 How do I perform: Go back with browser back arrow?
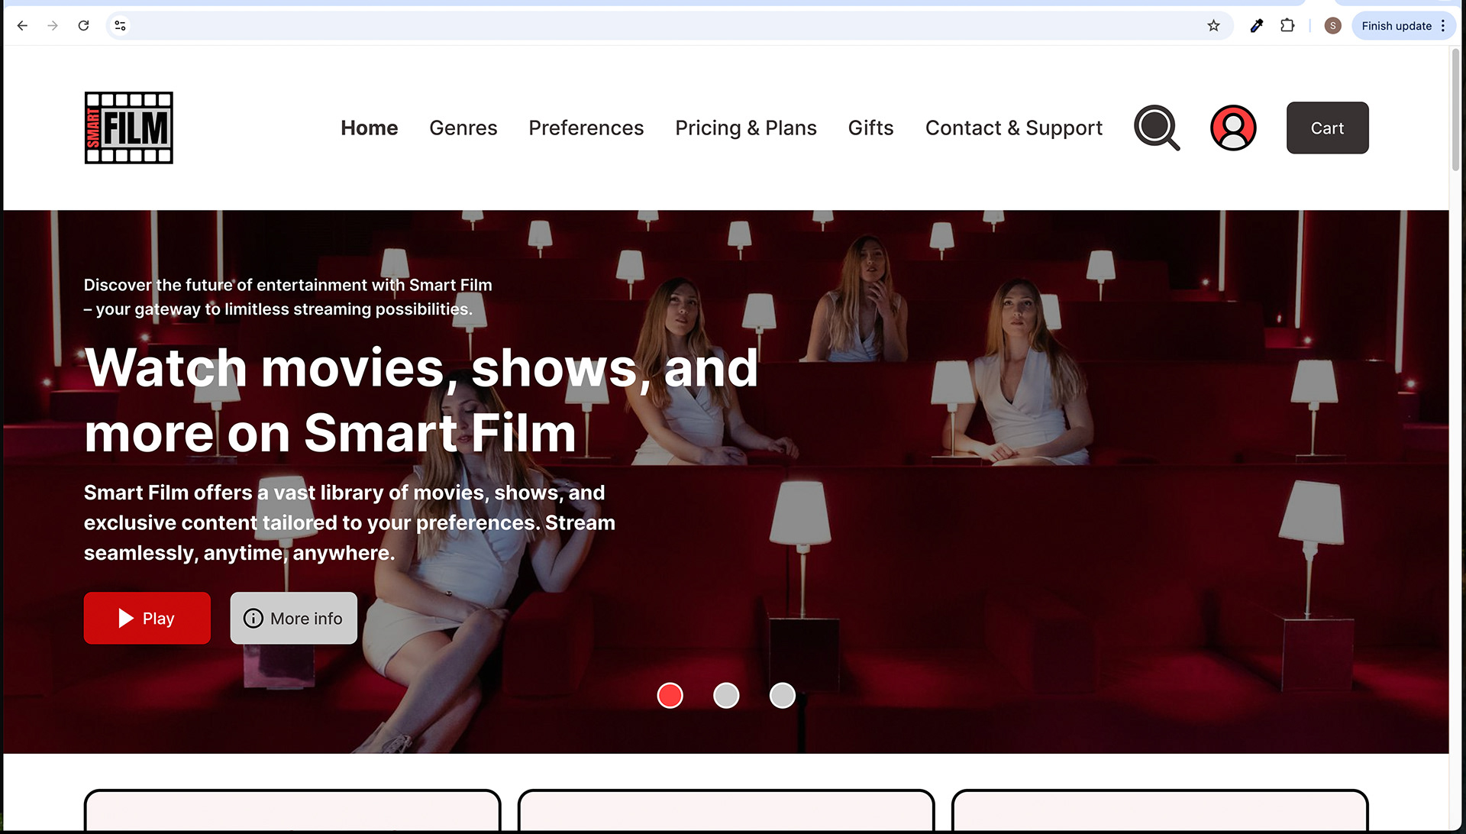point(22,25)
